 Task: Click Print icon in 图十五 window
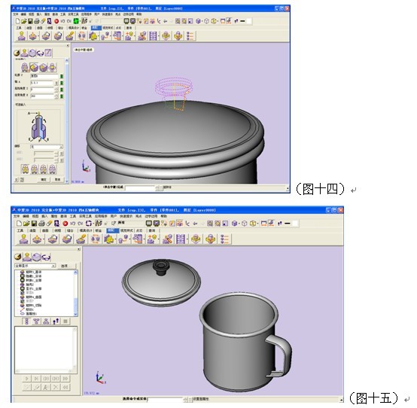(41, 223)
